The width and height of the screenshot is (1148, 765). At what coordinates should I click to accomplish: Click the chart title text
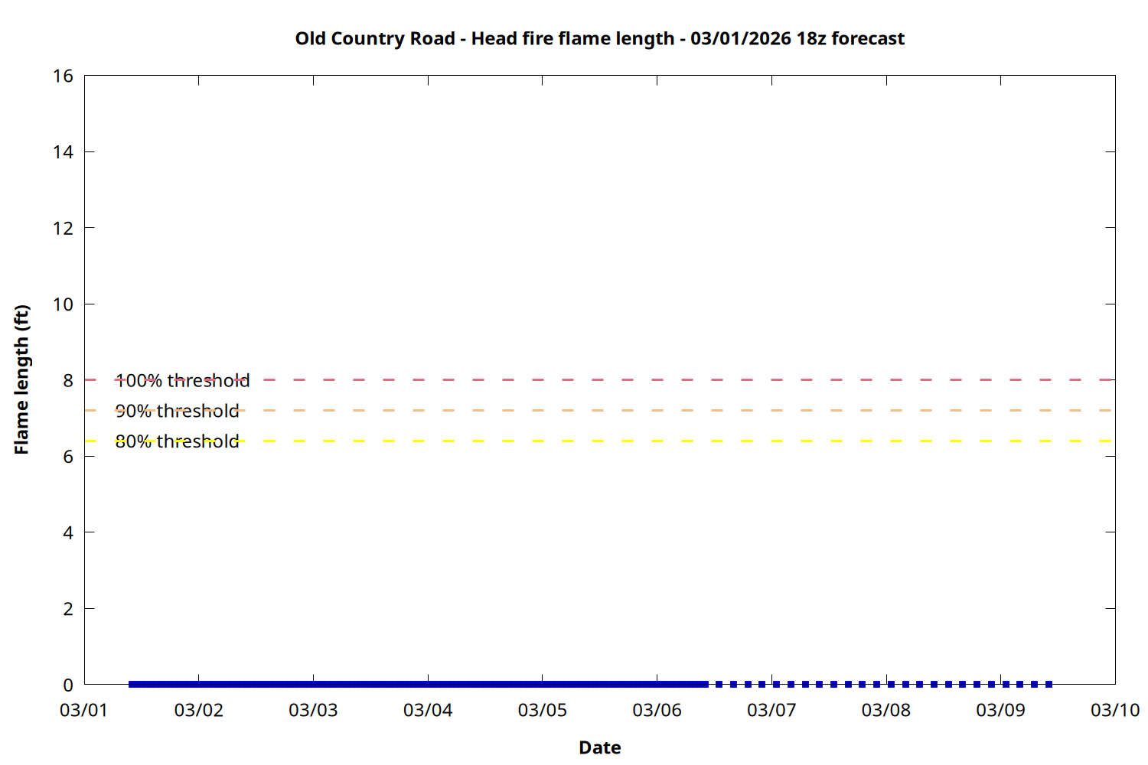599,38
